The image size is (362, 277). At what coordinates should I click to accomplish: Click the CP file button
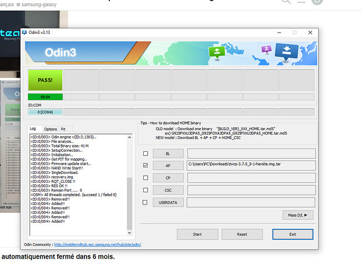coord(168,178)
